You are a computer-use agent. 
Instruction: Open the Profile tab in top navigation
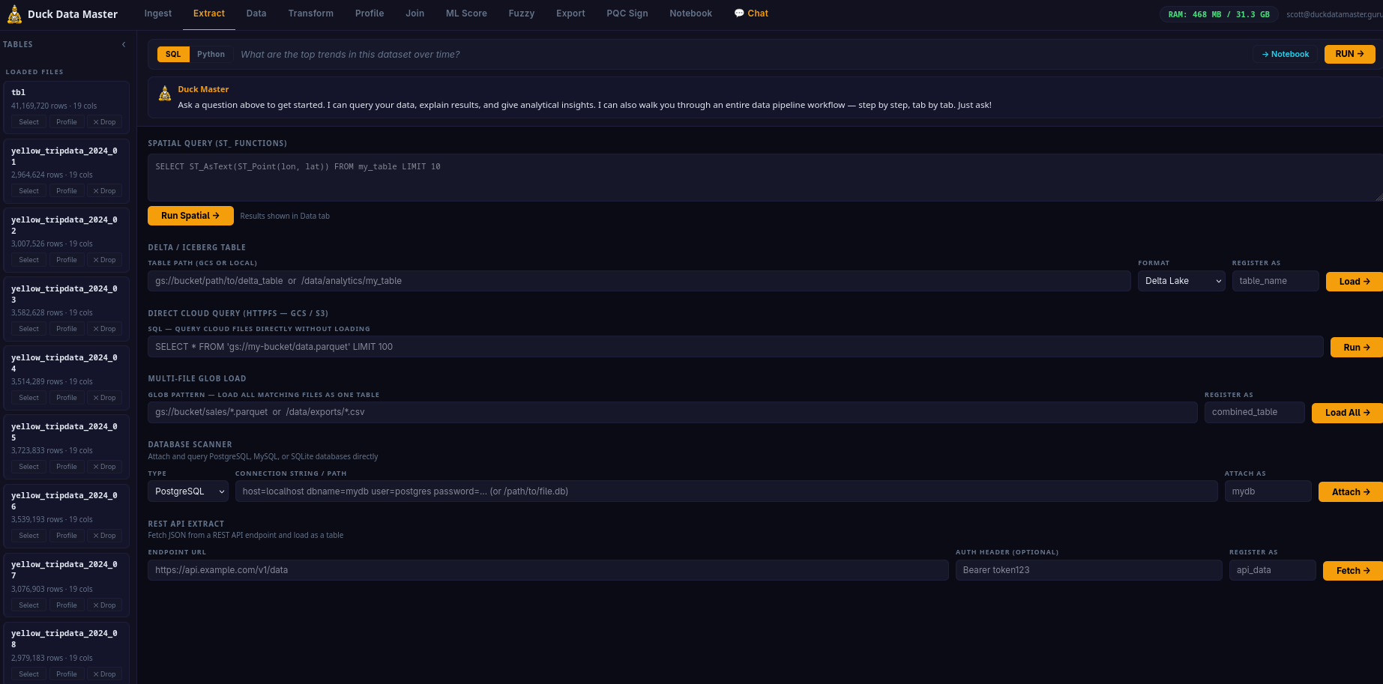click(x=370, y=13)
